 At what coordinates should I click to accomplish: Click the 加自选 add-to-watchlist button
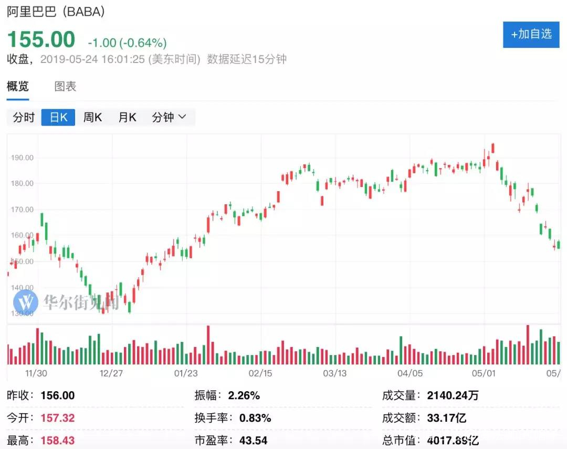pos(531,35)
